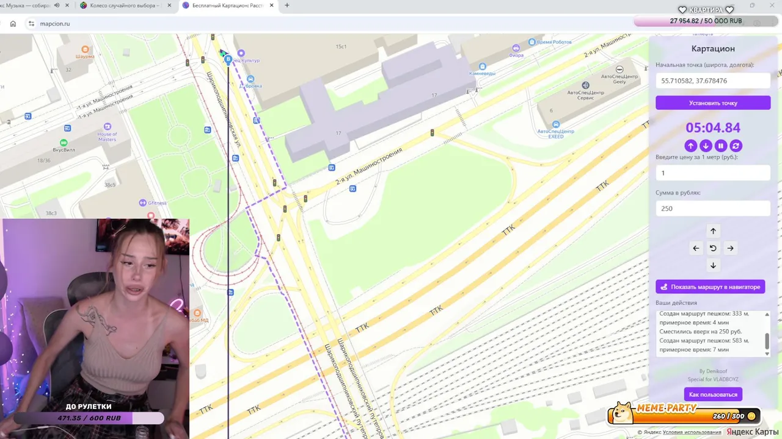Image resolution: width=782 pixels, height=439 pixels.
Task: Focus the starting coordinates input field
Action: [x=713, y=80]
